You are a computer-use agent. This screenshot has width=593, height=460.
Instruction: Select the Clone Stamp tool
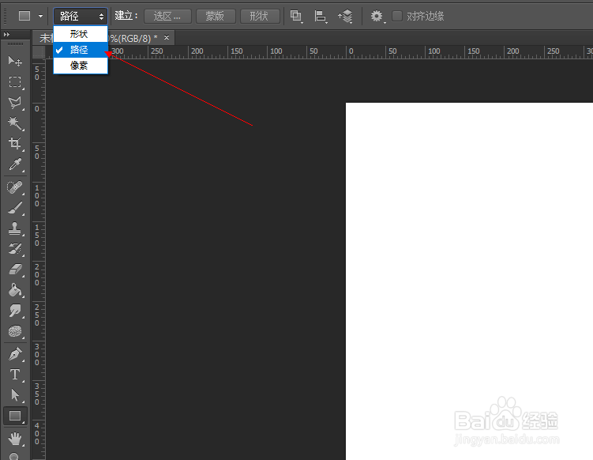15,228
